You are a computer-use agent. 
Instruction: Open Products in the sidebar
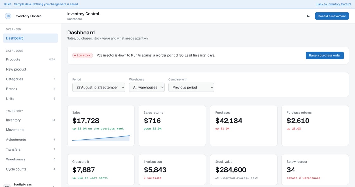pos(30,59)
